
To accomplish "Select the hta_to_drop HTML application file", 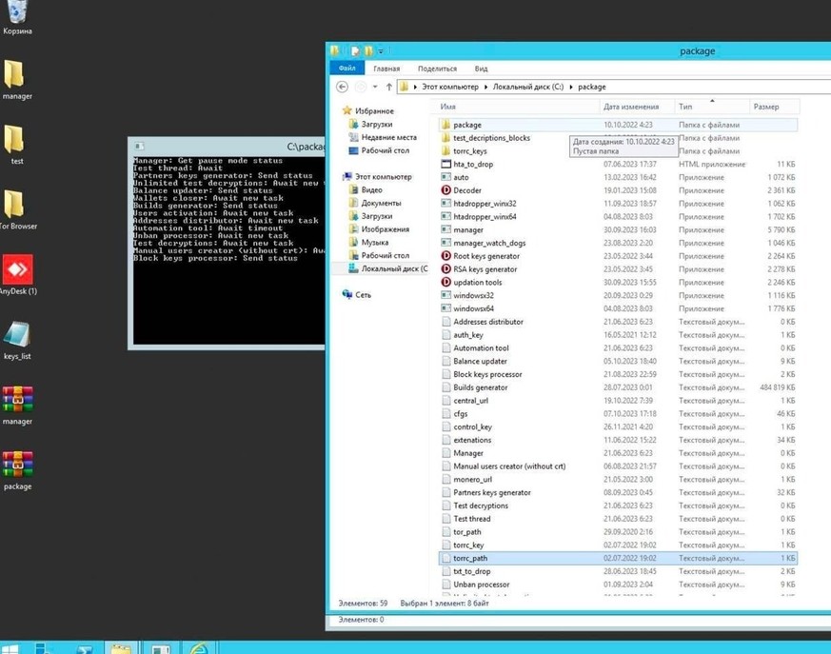I will (472, 164).
